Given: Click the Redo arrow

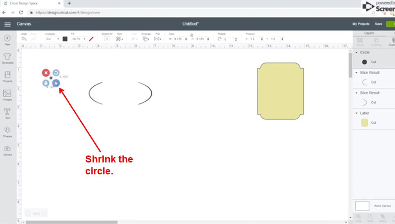Looking at the screenshot, I should point(34,39).
